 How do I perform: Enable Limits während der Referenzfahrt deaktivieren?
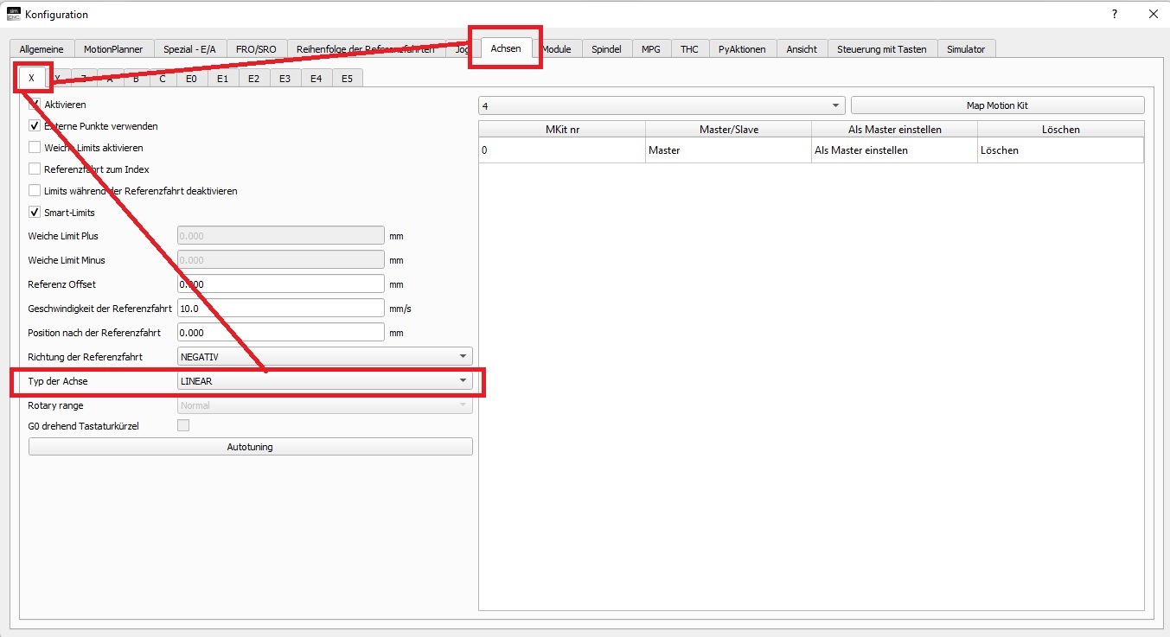tap(35, 191)
